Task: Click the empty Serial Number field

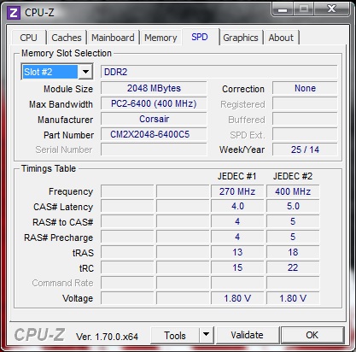Action: click(154, 150)
